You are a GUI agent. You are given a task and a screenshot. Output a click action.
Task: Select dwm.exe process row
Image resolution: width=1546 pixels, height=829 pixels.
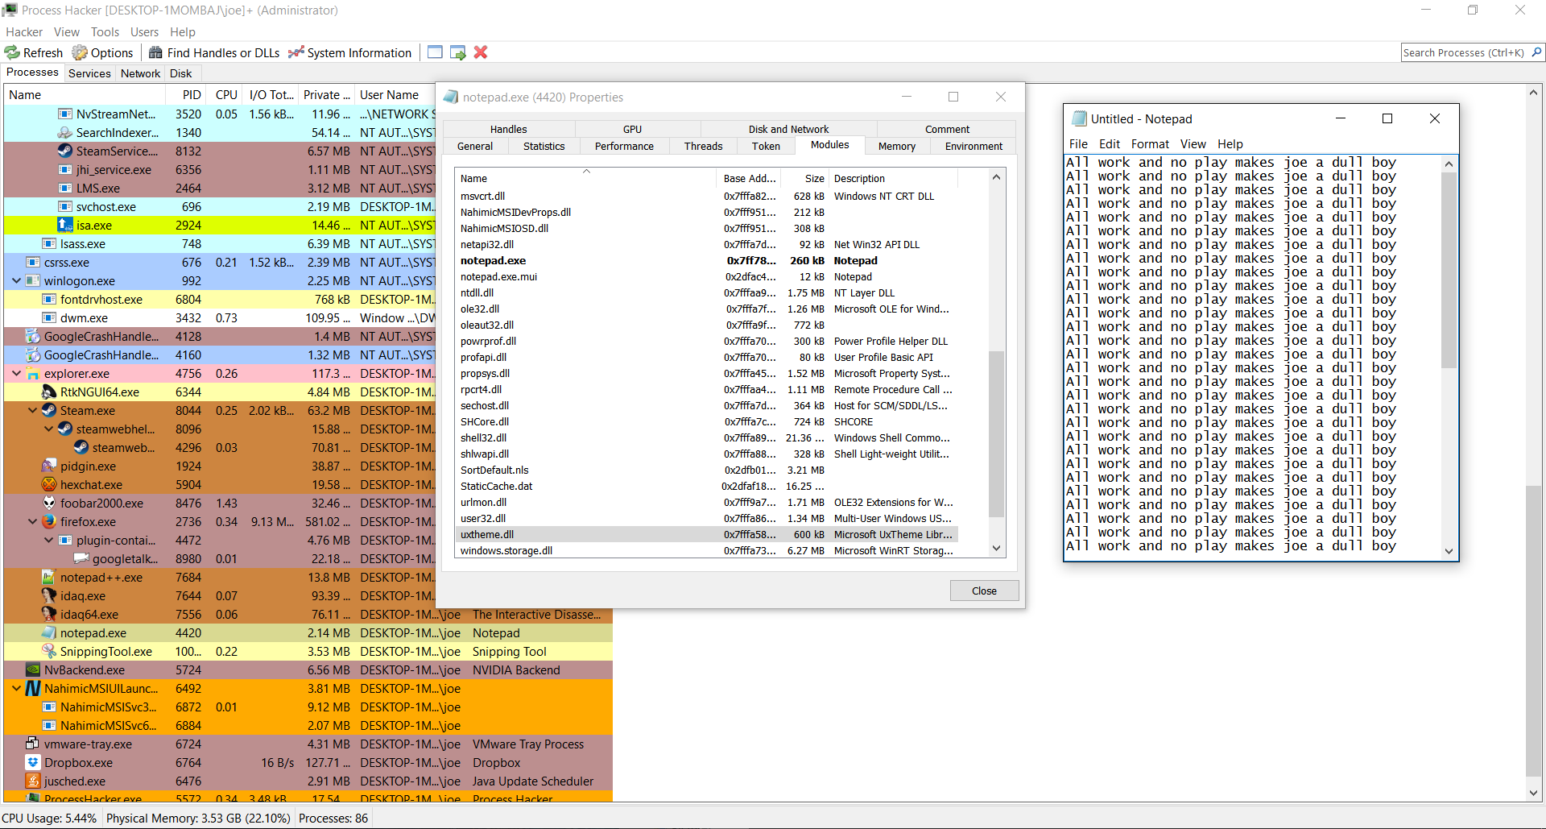[x=220, y=317]
